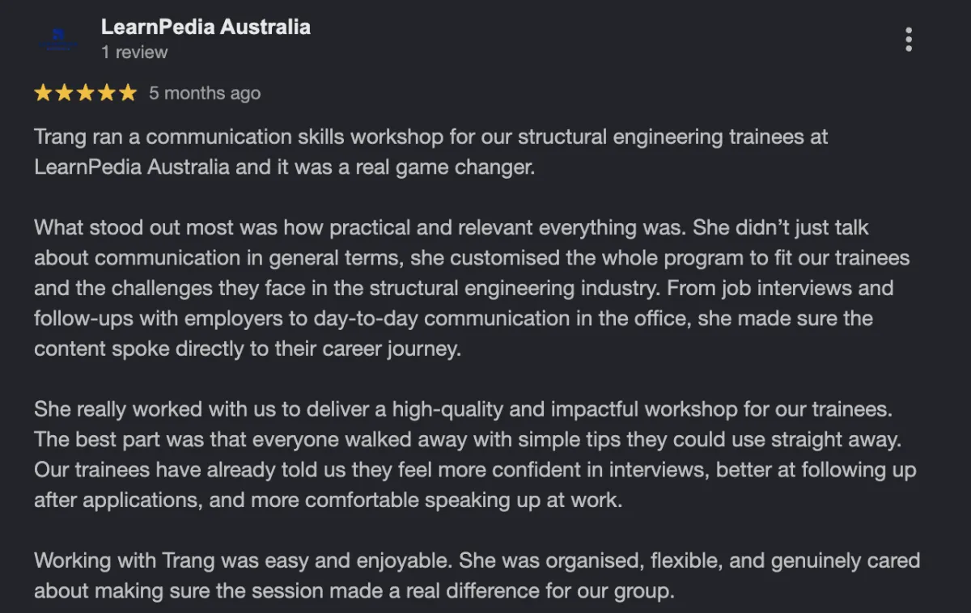
Task: Click the fifth yellow rating star
Action: point(128,93)
